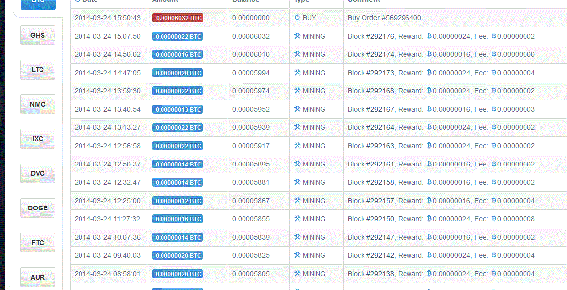The image size is (567, 290).
Task: Open block #292173 link
Action: coord(380,73)
